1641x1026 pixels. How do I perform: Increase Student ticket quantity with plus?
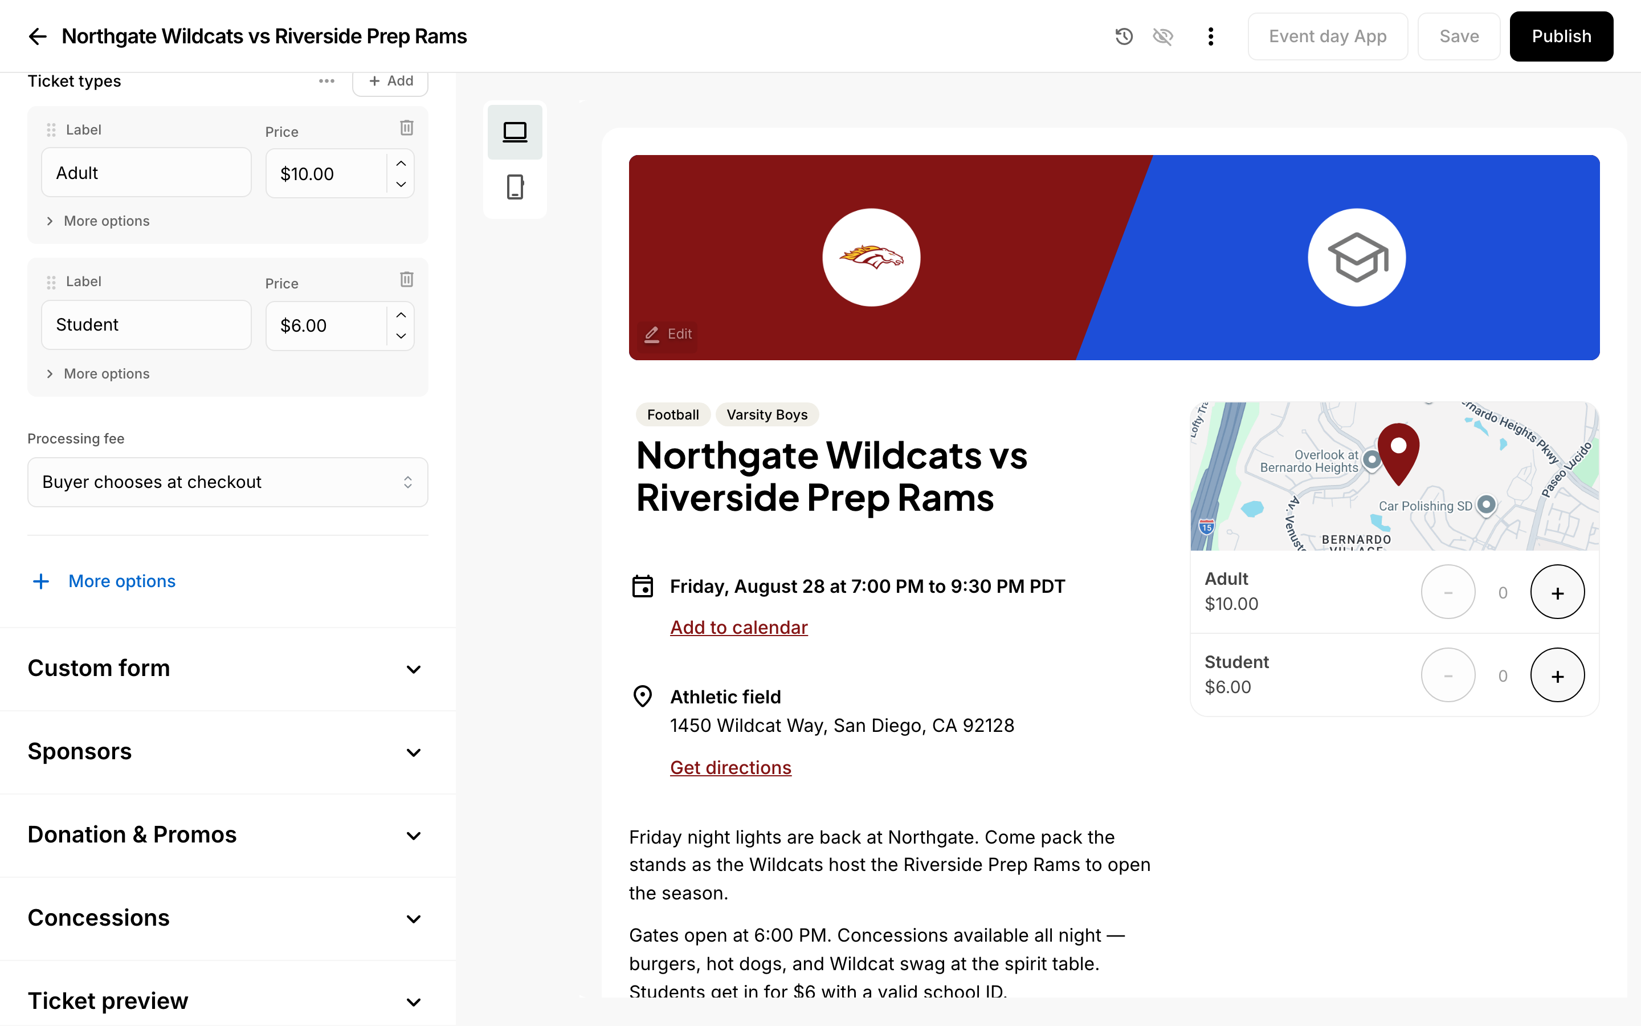click(1558, 676)
